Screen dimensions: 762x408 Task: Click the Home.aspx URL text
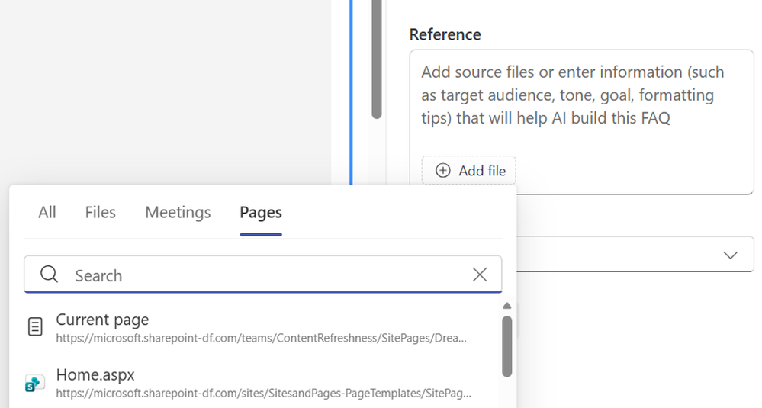pyautogui.click(x=263, y=393)
